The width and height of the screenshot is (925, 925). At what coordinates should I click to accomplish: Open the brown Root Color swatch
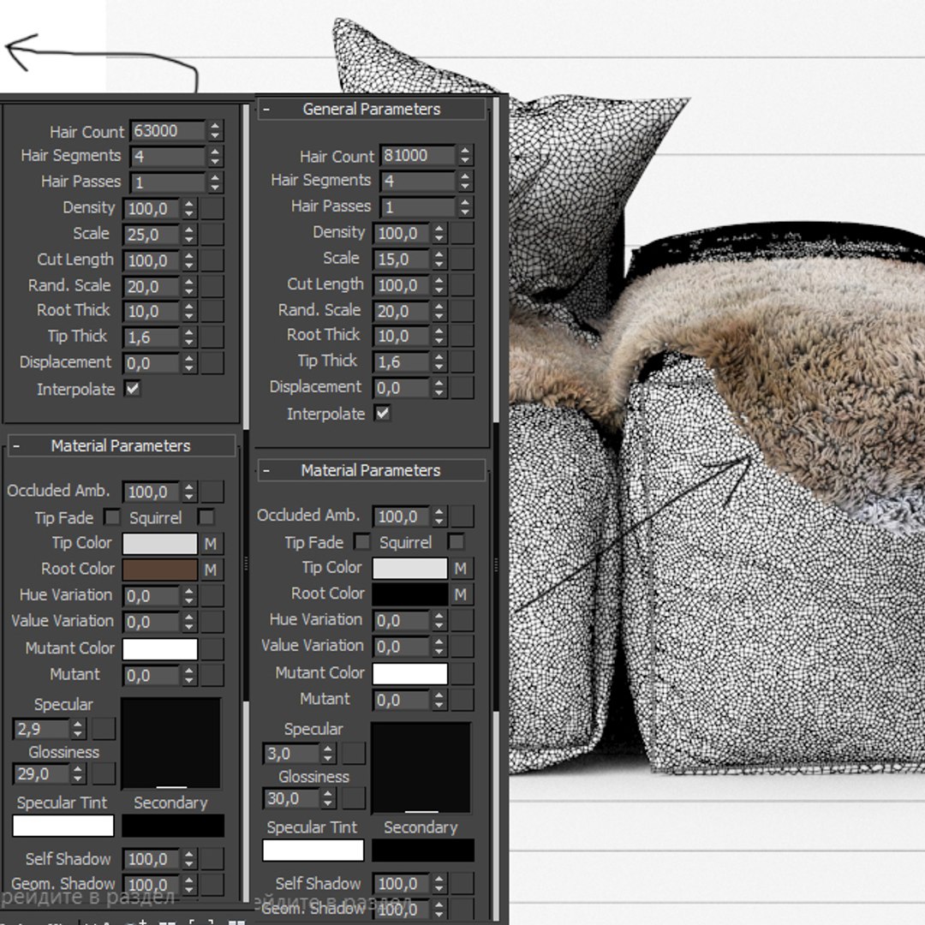[x=160, y=570]
